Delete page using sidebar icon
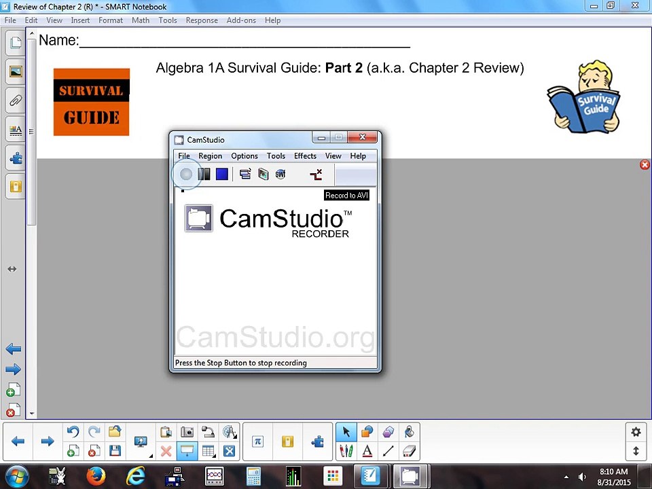Viewport: 652px width, 489px height. (14, 410)
